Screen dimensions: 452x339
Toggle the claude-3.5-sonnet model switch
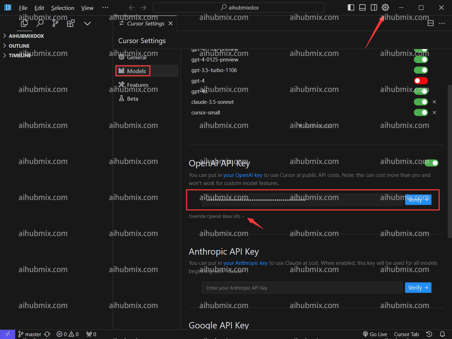tap(421, 102)
